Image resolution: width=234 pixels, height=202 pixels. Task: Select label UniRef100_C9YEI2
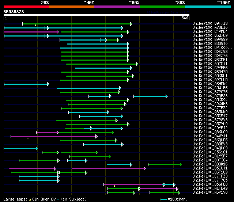pos(210,128)
